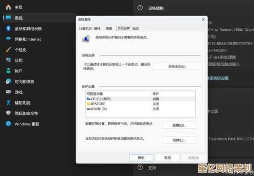Click the OS (C:) drive icon
This screenshot has height=176, width=254.
(x=89, y=99)
